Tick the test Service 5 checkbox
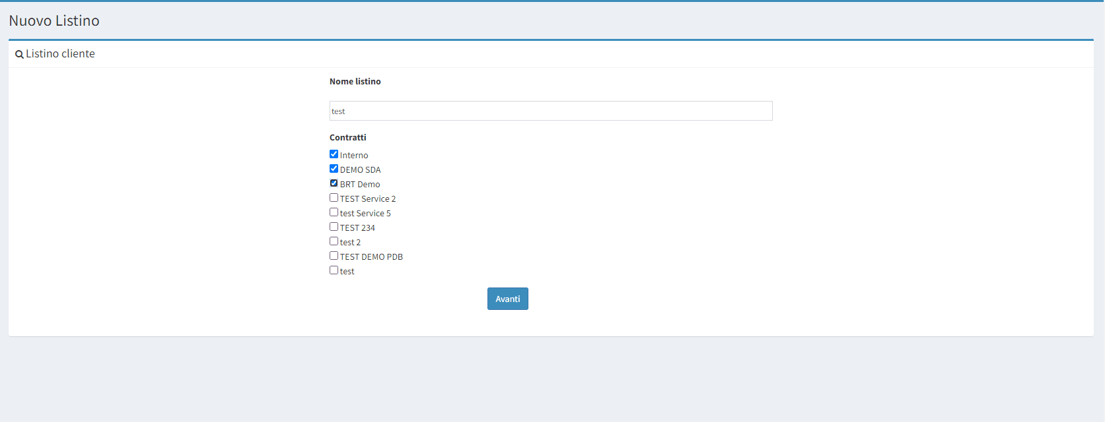The height and width of the screenshot is (422, 1105). coord(334,212)
